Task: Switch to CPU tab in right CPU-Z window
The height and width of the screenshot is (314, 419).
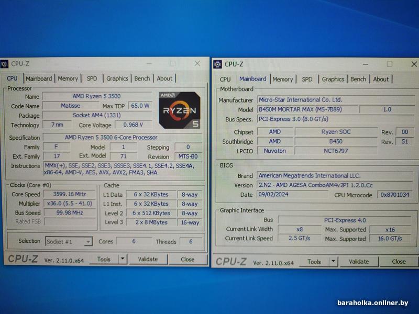Action: point(225,80)
